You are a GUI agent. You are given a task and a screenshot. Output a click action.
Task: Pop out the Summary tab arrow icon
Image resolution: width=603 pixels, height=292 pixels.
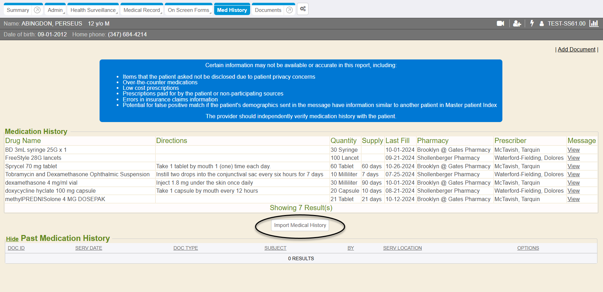pos(37,10)
